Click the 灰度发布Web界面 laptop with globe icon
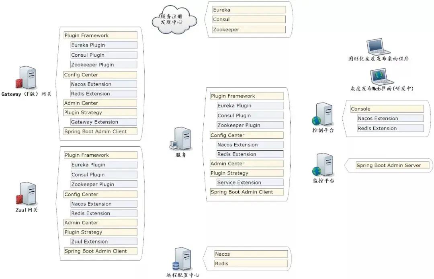 [x=381, y=77]
